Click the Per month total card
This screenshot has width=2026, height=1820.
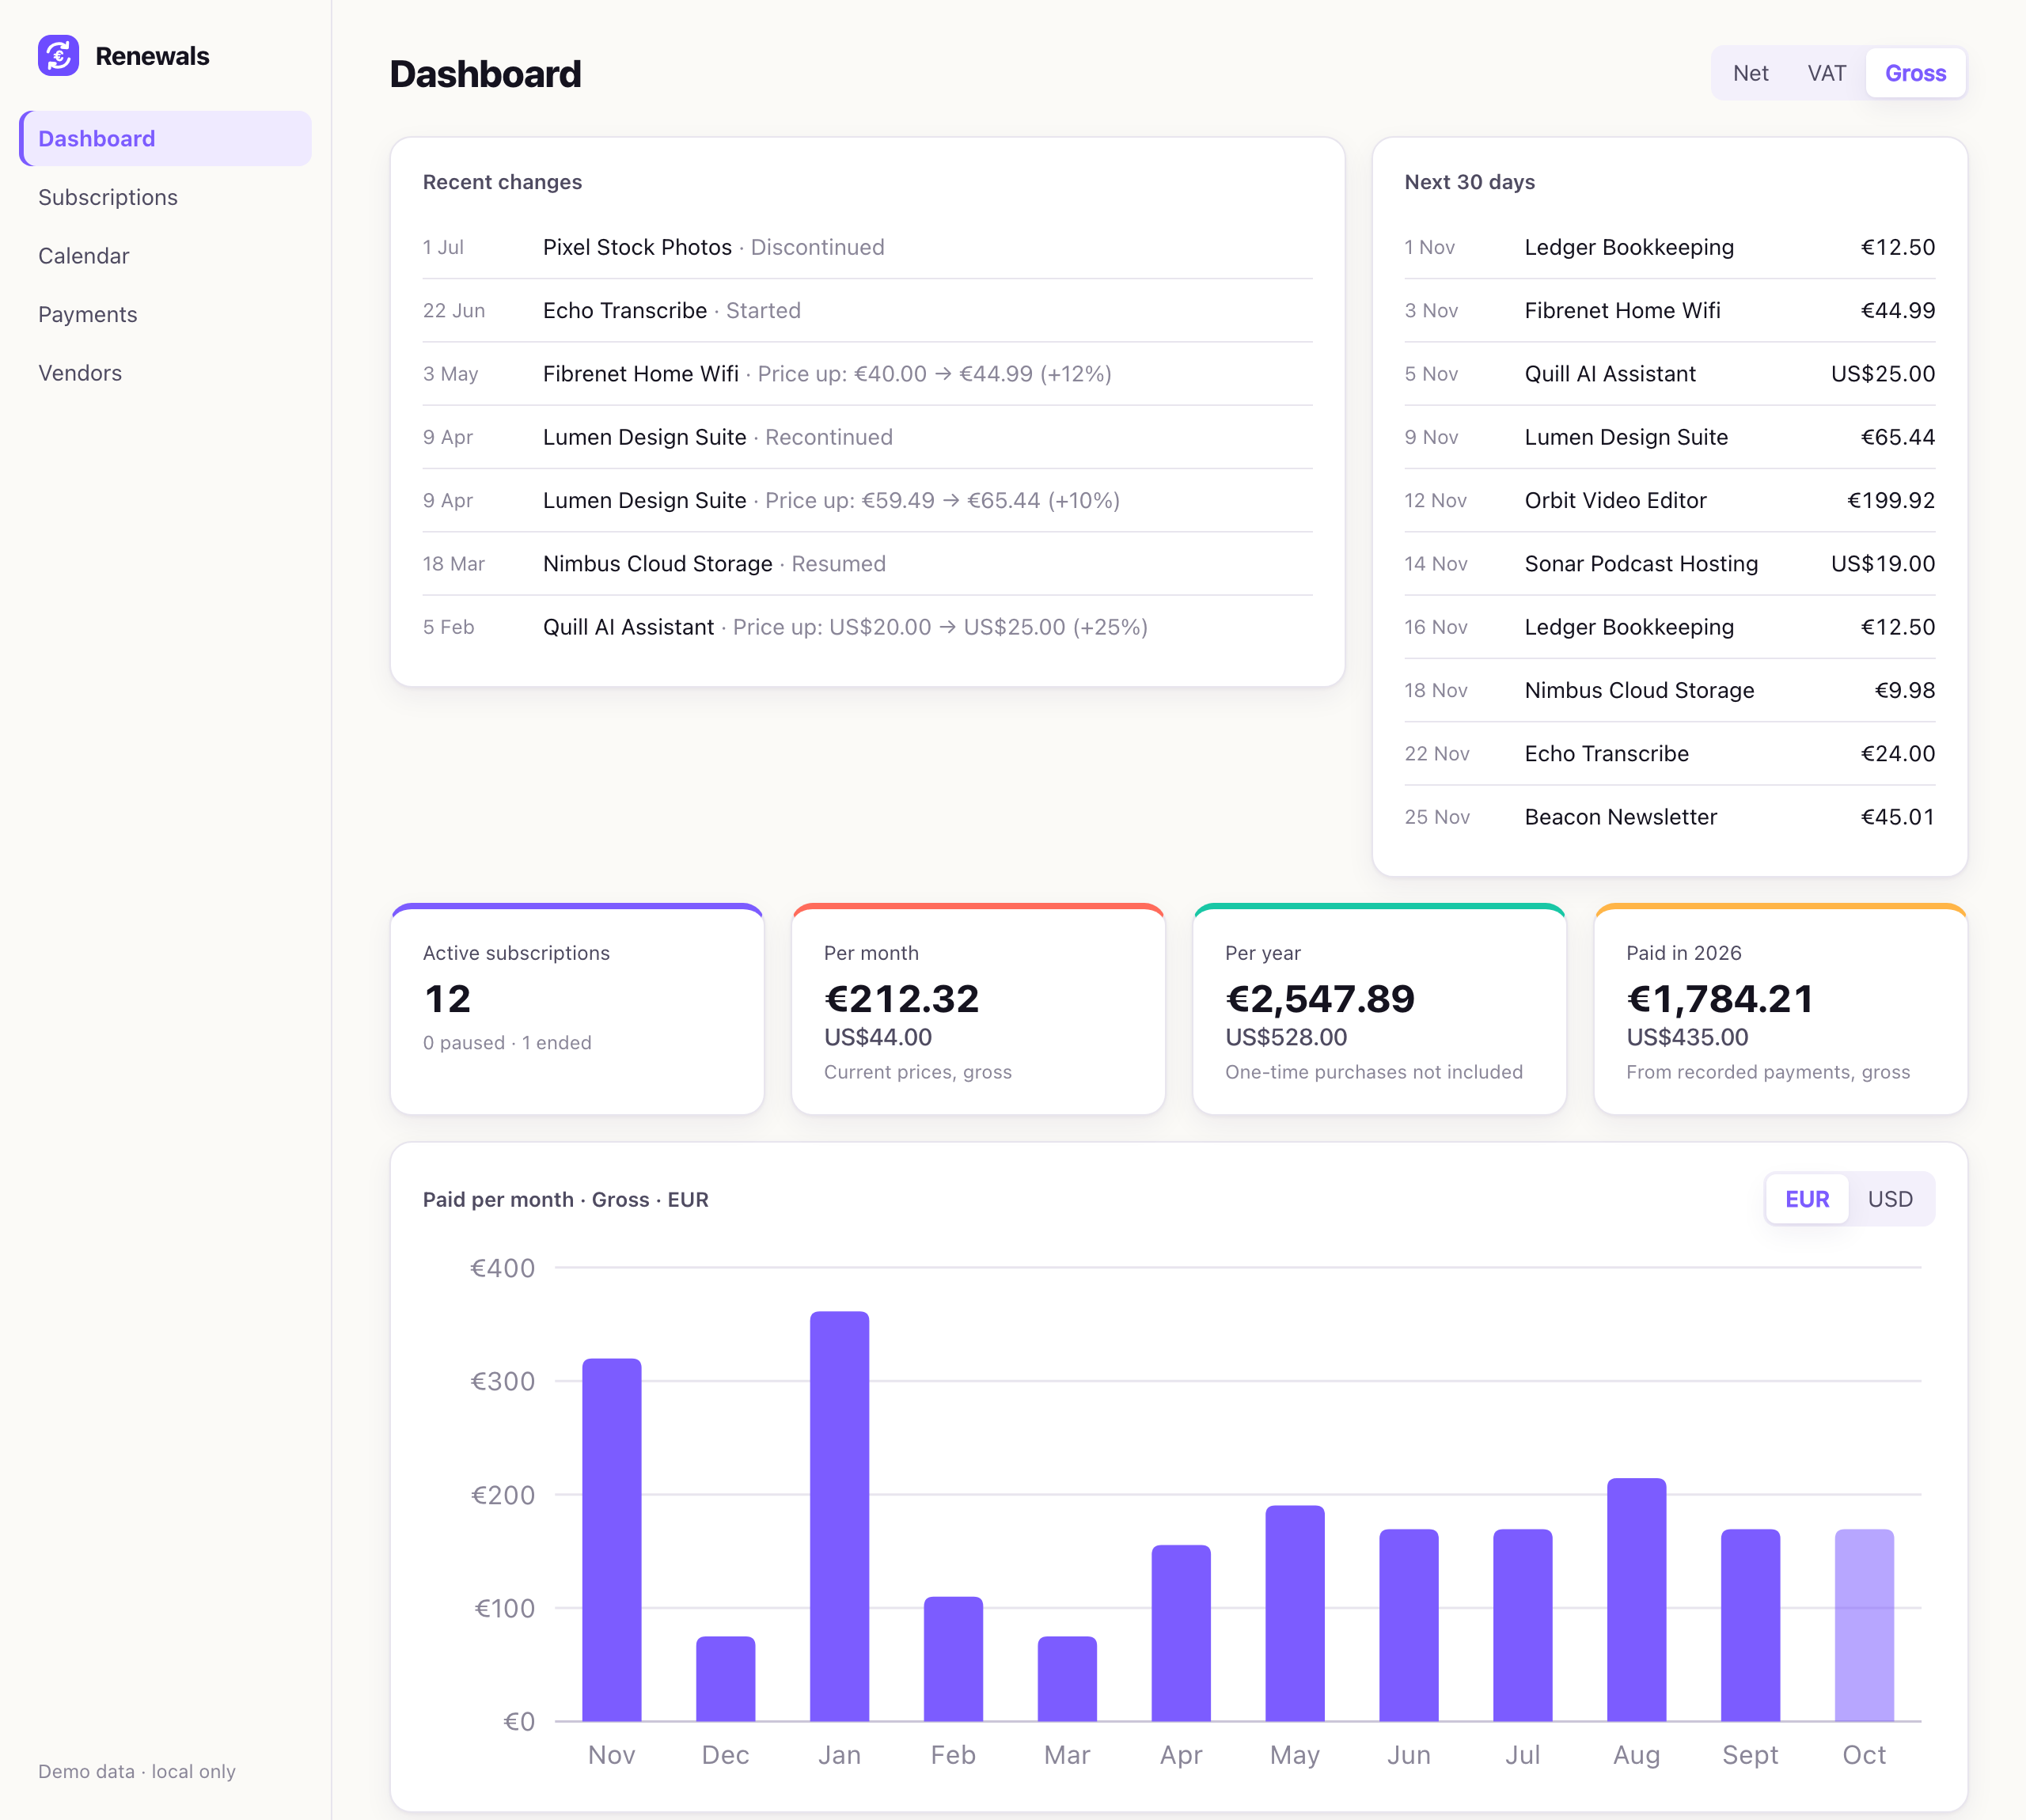(978, 1009)
